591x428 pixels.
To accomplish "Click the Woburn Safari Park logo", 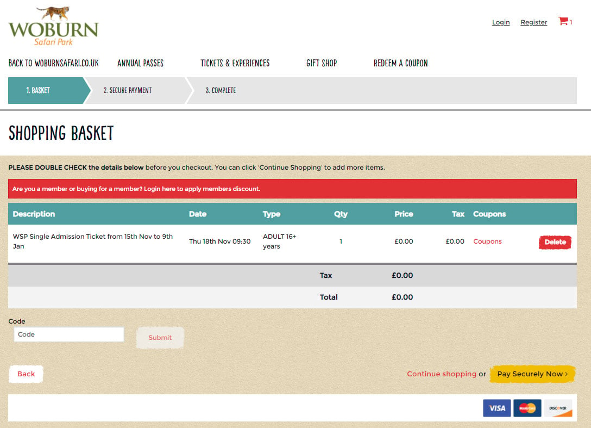I will point(53,26).
